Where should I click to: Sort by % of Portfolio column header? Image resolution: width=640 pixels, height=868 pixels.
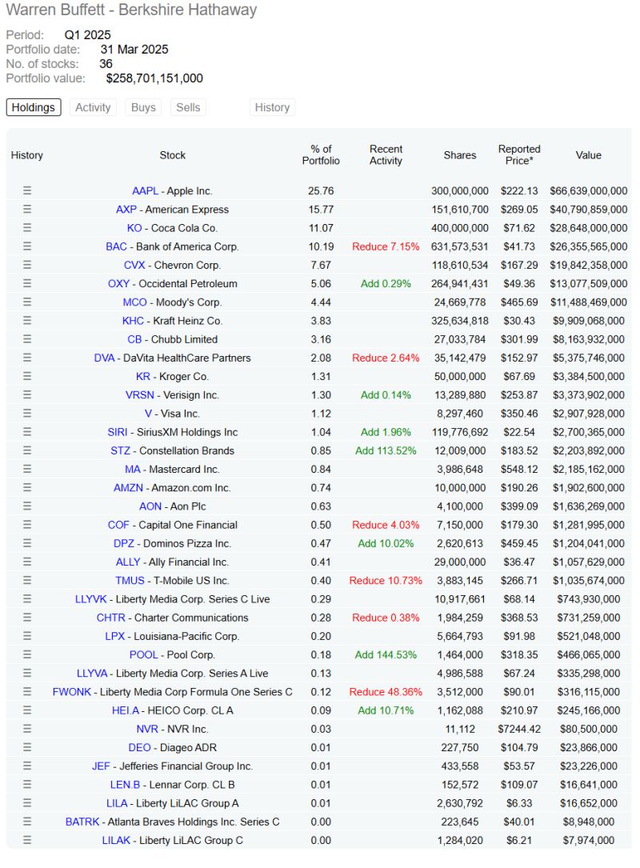point(321,155)
